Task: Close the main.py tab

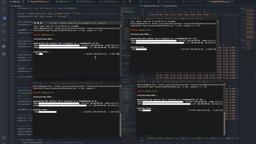Action: (23, 2)
